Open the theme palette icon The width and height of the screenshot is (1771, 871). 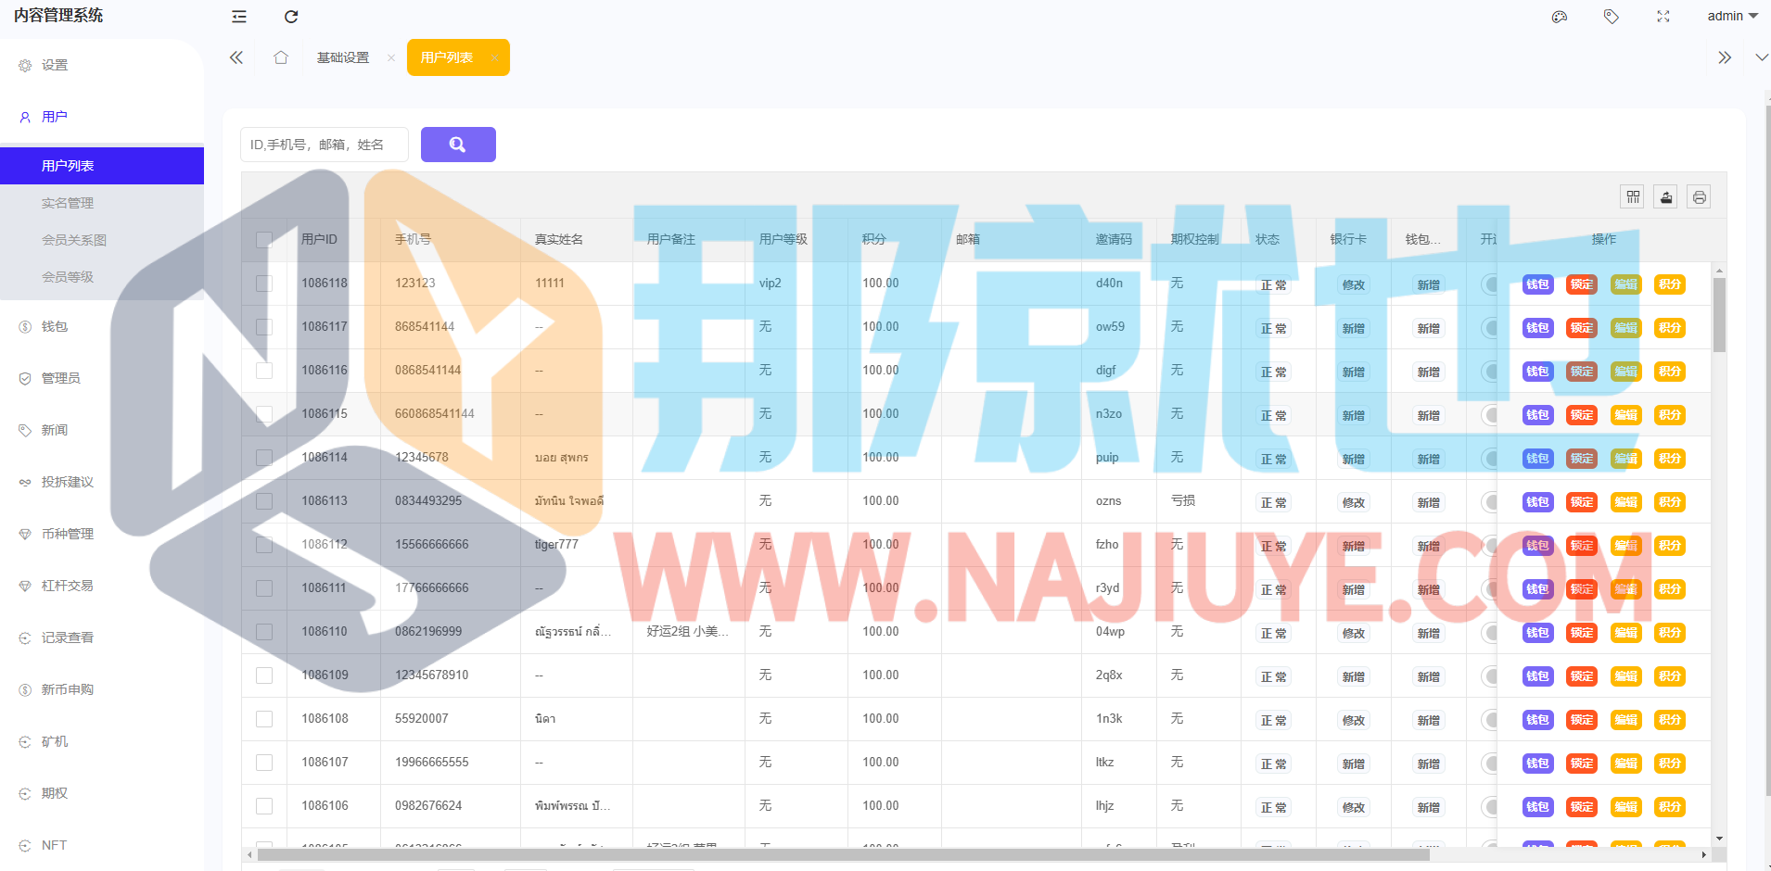pyautogui.click(x=1560, y=17)
